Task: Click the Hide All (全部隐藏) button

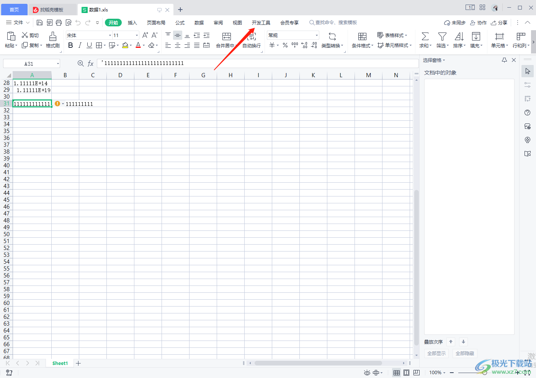Action: click(x=465, y=354)
